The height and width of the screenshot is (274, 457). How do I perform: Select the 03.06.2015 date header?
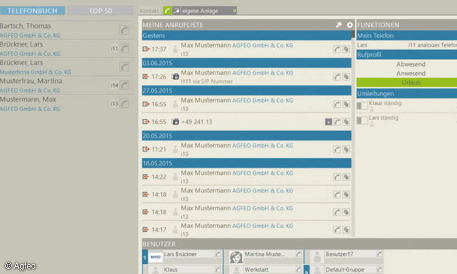click(247, 63)
